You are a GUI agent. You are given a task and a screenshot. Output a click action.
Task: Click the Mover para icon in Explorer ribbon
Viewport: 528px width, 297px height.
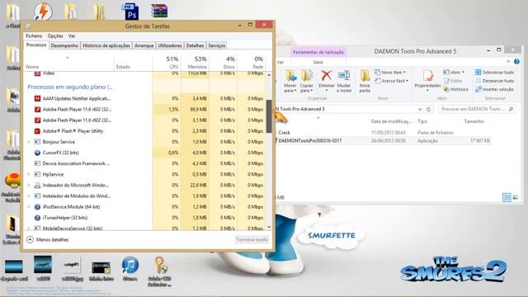[290, 81]
